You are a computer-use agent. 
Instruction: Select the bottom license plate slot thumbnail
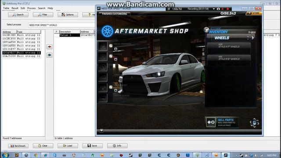103,98
